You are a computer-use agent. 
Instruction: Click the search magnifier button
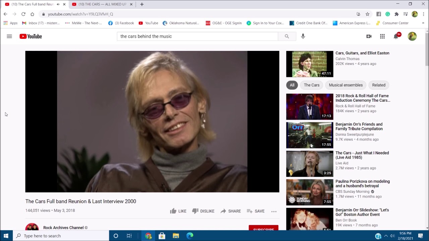tap(287, 36)
